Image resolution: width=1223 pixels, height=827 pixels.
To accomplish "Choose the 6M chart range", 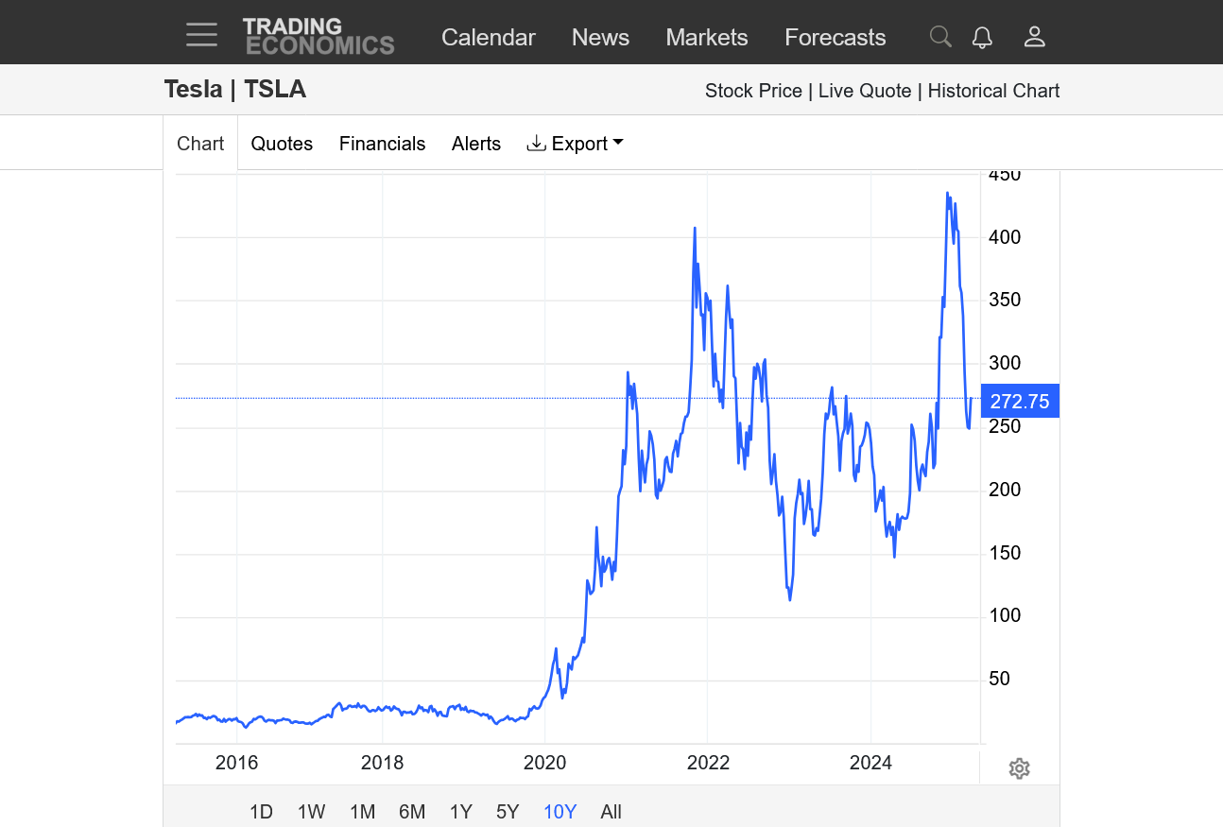I will [x=412, y=811].
